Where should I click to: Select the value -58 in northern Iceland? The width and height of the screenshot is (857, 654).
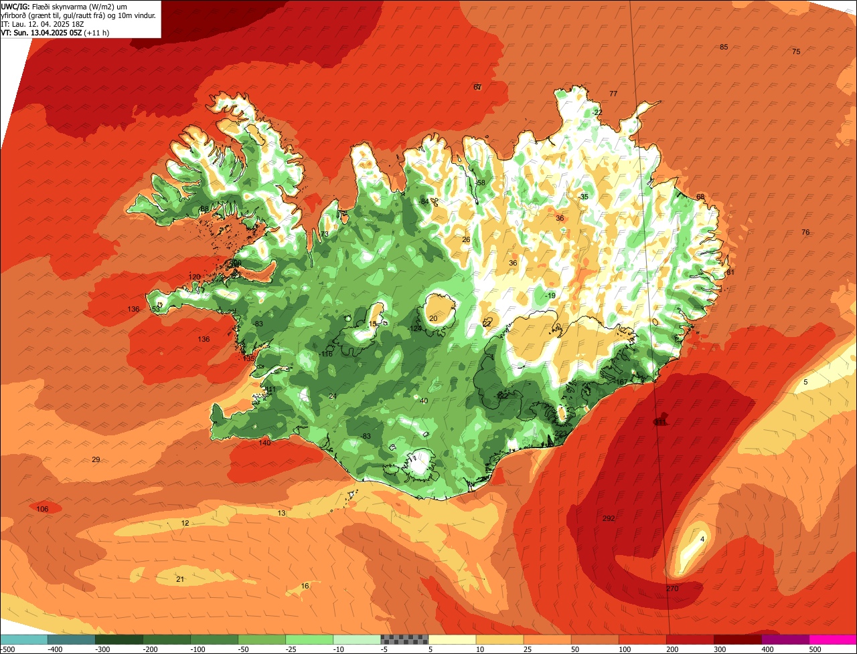point(479,183)
